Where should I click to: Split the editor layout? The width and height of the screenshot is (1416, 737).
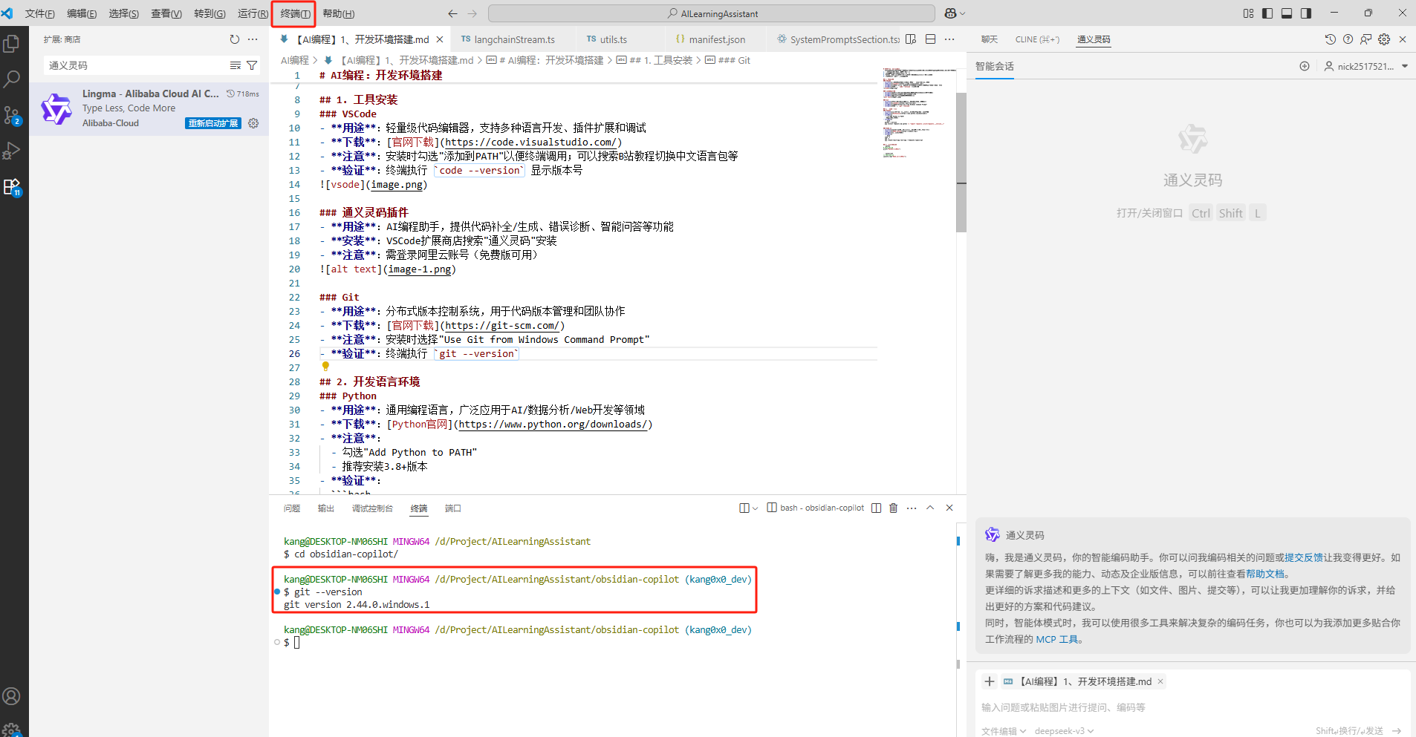click(x=930, y=39)
